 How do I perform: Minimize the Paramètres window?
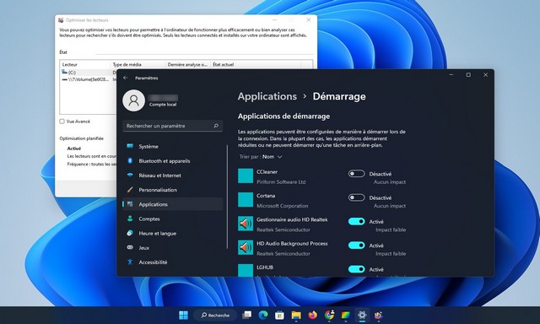pos(451,75)
